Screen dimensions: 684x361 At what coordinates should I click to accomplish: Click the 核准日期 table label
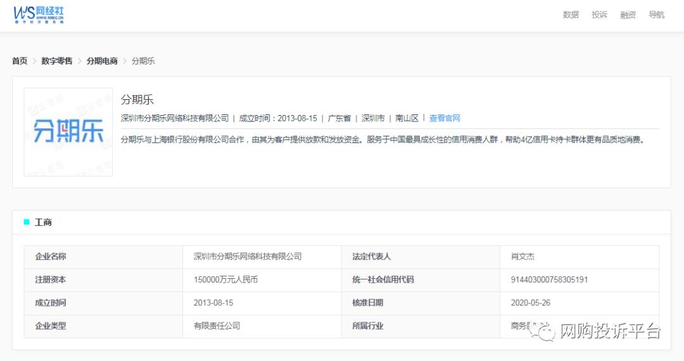[x=368, y=303]
